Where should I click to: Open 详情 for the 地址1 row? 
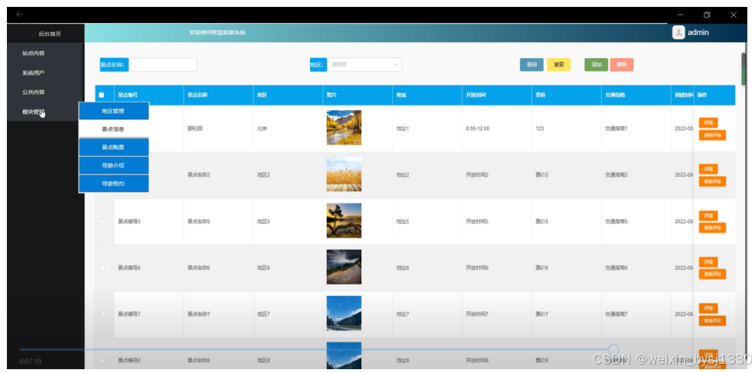coord(708,123)
